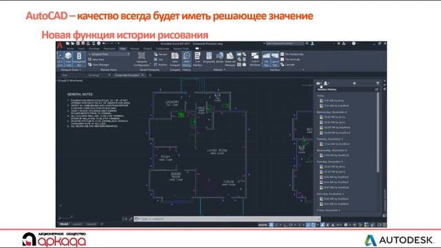Toggle the UCS Icon display

click(x=60, y=59)
